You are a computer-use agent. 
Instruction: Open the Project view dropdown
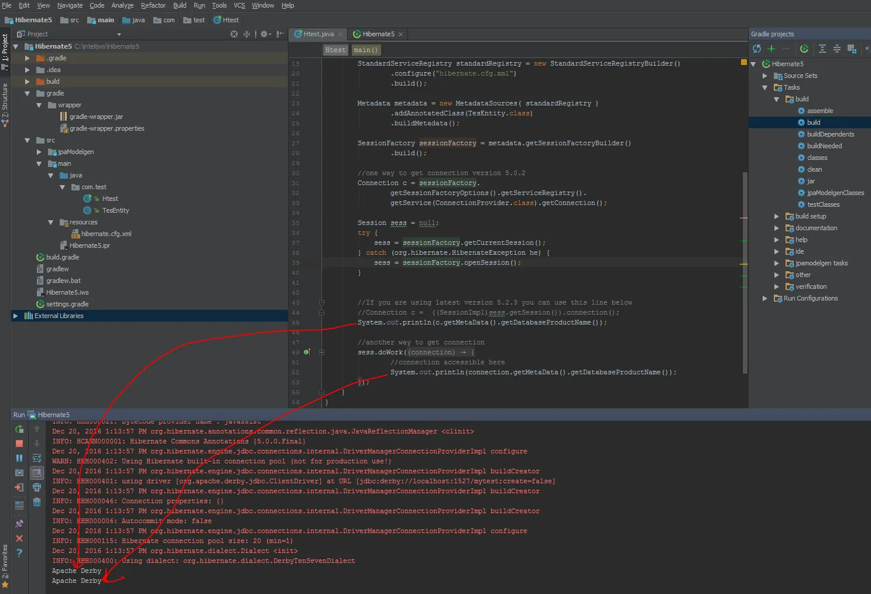(119, 35)
